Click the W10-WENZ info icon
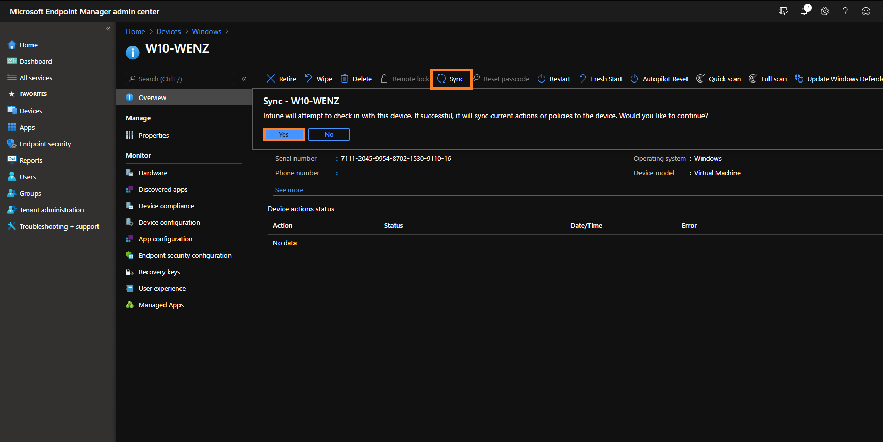The image size is (883, 442). tap(133, 52)
